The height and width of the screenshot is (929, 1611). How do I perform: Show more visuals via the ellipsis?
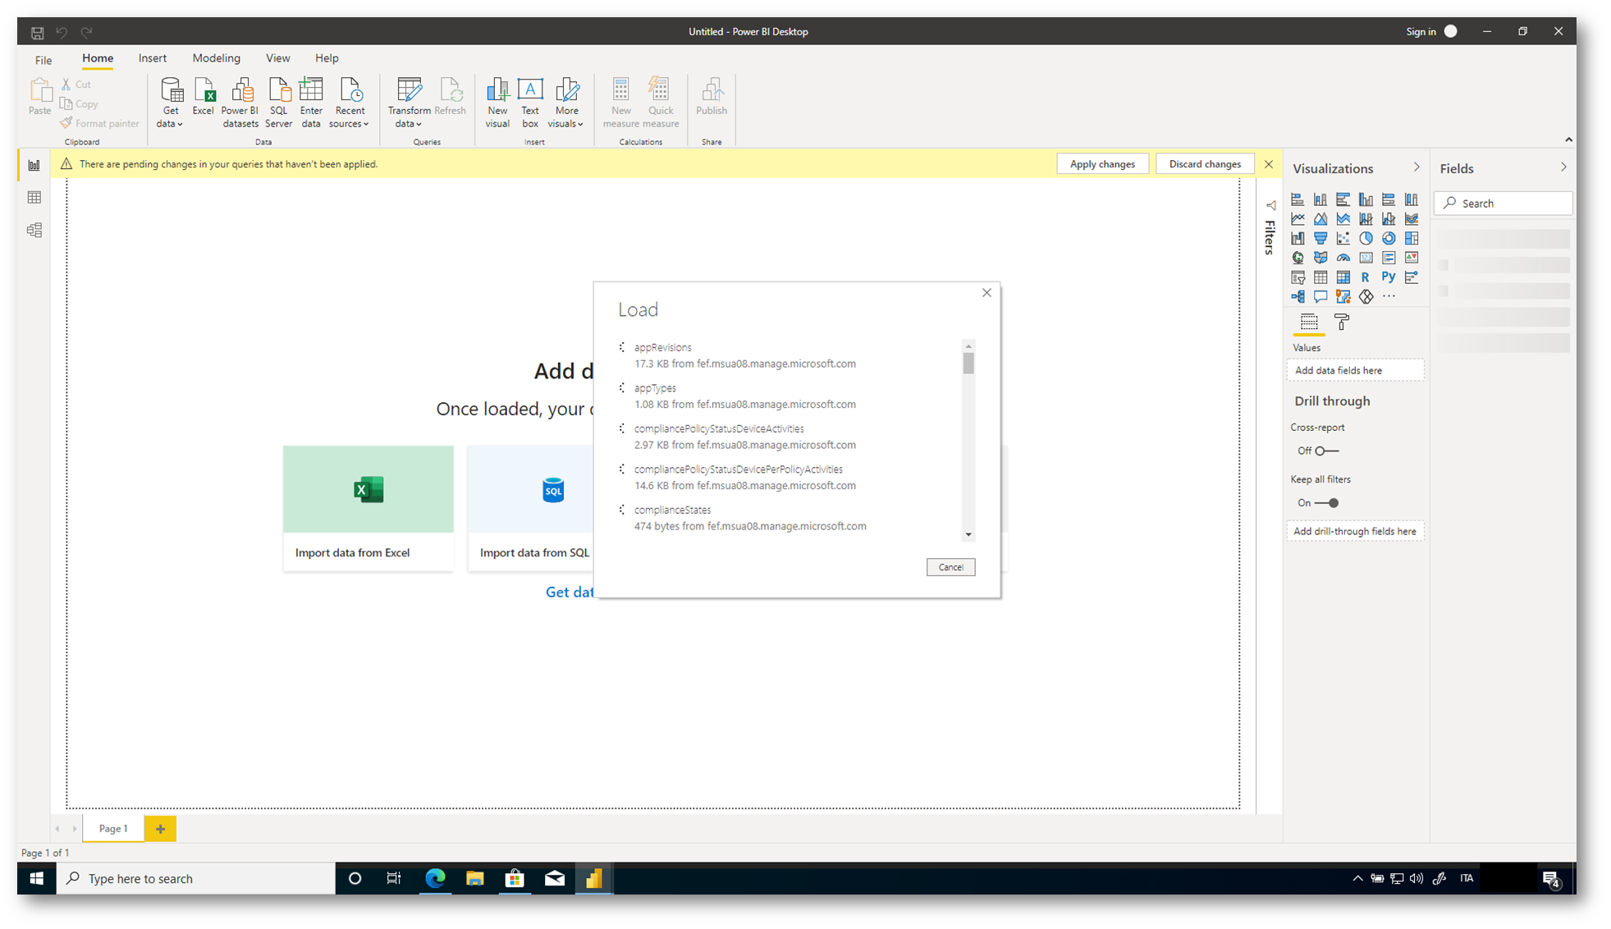1389,296
